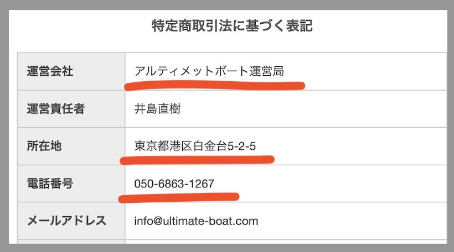Click the address 東京都港区白金台5-2-5

point(195,146)
